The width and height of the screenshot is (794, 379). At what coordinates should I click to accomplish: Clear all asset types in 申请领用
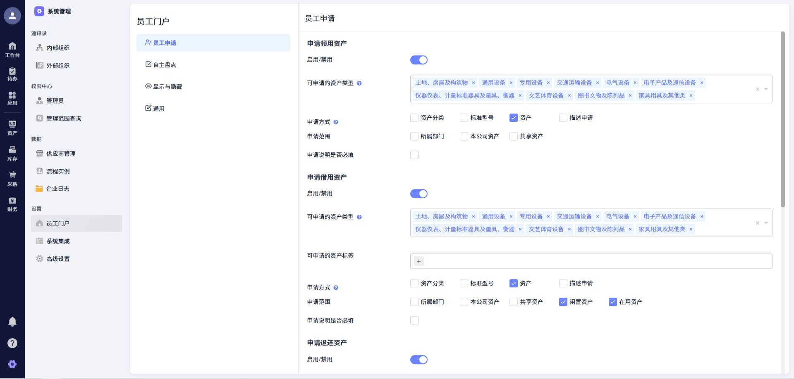coord(758,89)
